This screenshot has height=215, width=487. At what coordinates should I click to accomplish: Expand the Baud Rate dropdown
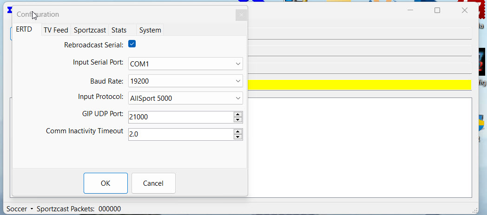click(185, 81)
